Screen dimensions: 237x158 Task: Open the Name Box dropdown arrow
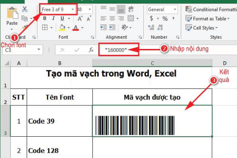39,50
